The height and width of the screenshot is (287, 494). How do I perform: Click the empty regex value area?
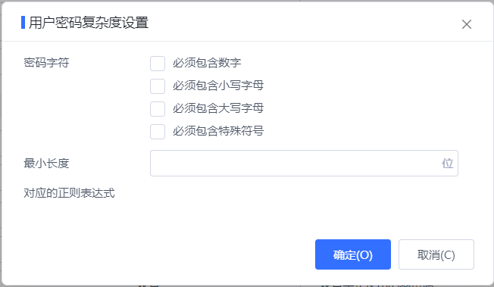click(x=304, y=193)
